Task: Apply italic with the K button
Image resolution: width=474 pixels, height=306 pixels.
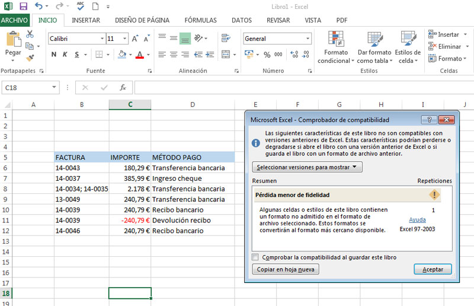Action: click(65, 55)
